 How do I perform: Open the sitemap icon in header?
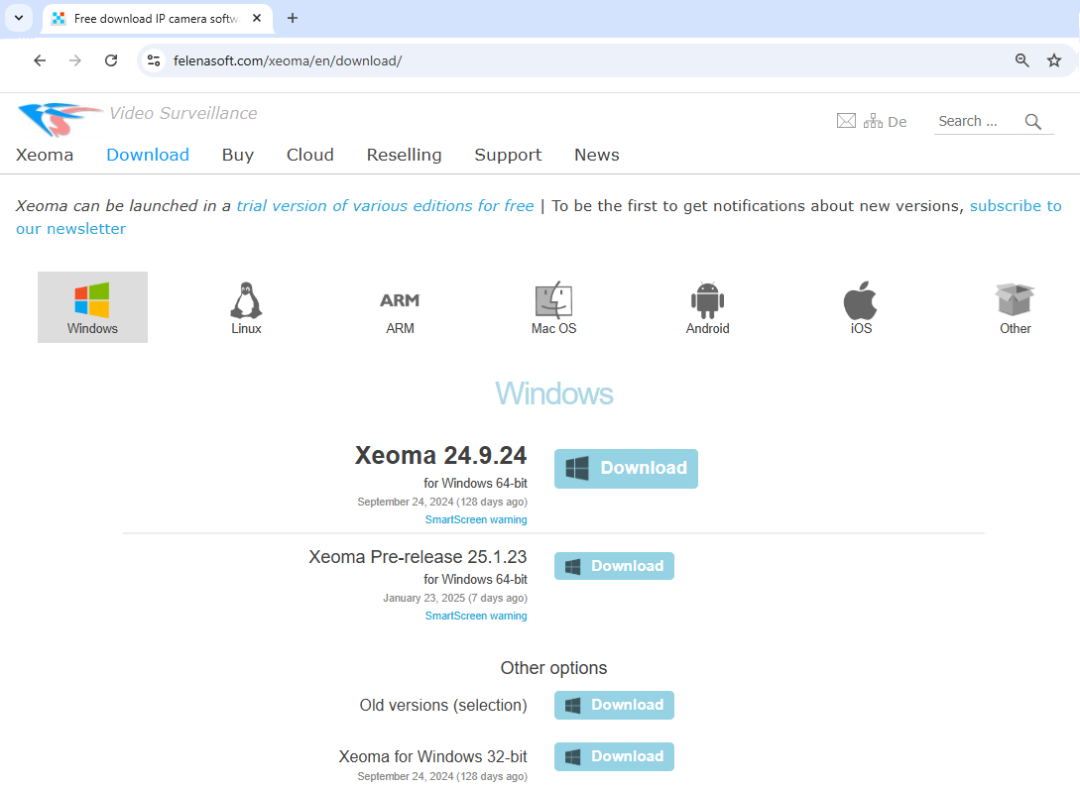point(873,121)
